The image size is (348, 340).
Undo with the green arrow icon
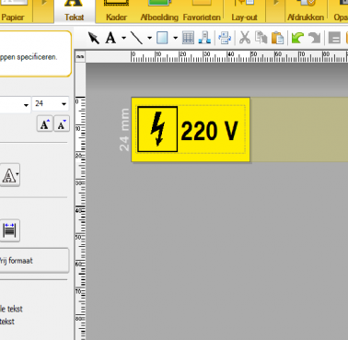(x=297, y=38)
